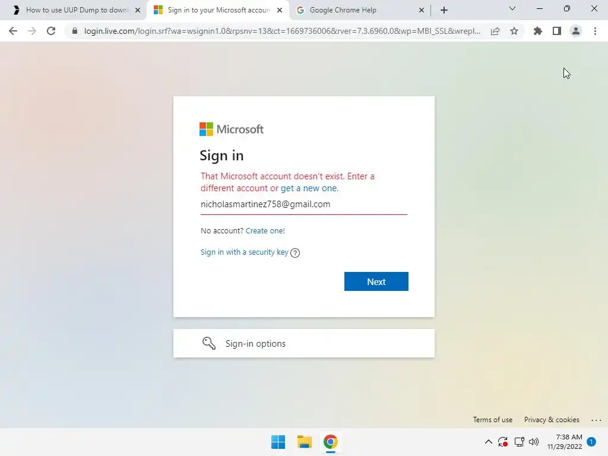Open the security key help question icon
This screenshot has height=456, width=608.
tap(295, 253)
